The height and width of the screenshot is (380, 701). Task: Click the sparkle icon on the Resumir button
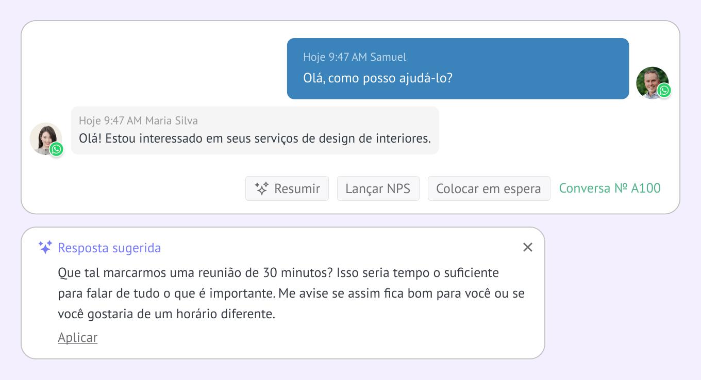(262, 188)
